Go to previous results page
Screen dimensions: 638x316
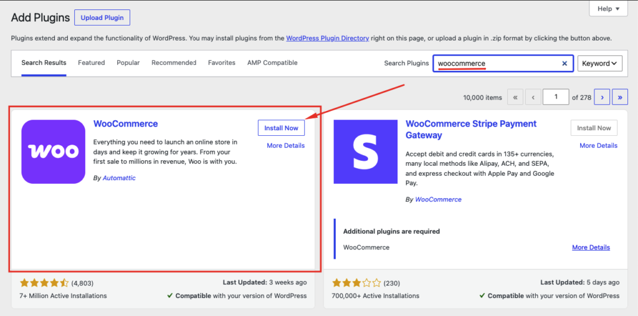click(x=533, y=97)
